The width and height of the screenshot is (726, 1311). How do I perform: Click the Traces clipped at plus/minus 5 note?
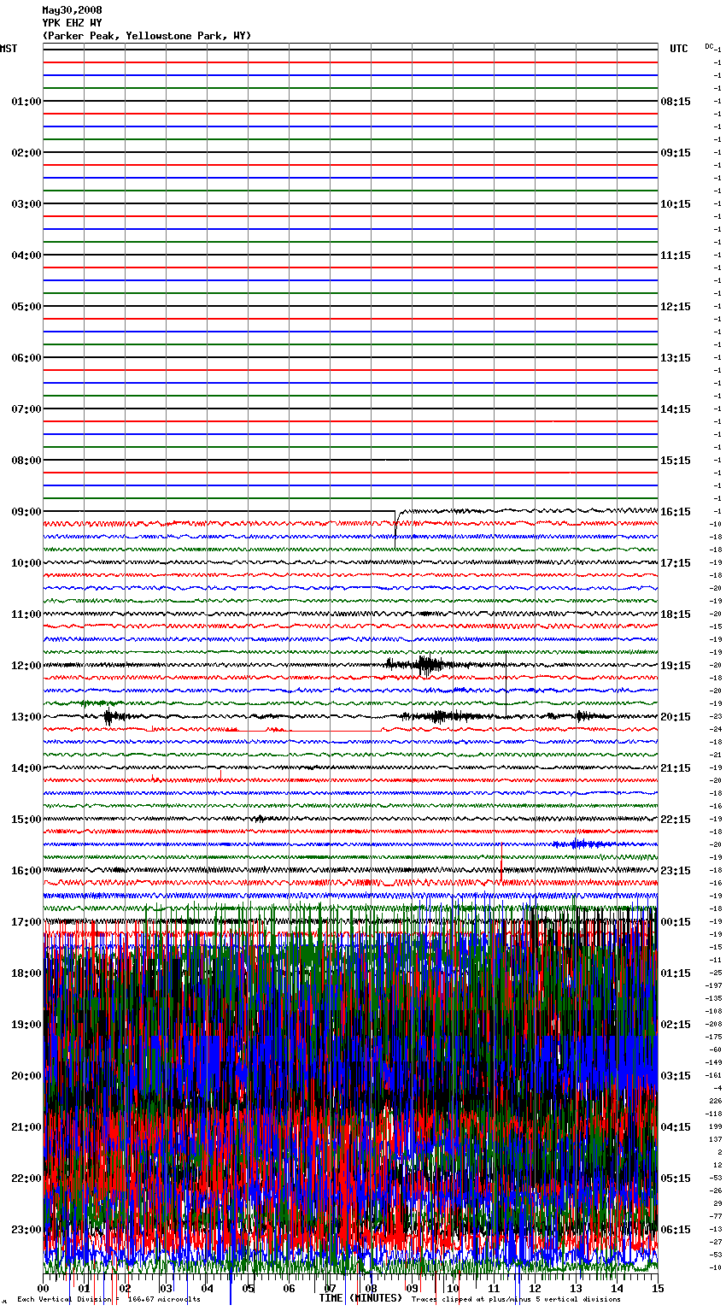coord(516,1300)
